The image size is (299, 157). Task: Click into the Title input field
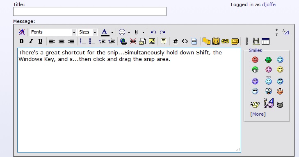[x=90, y=11]
